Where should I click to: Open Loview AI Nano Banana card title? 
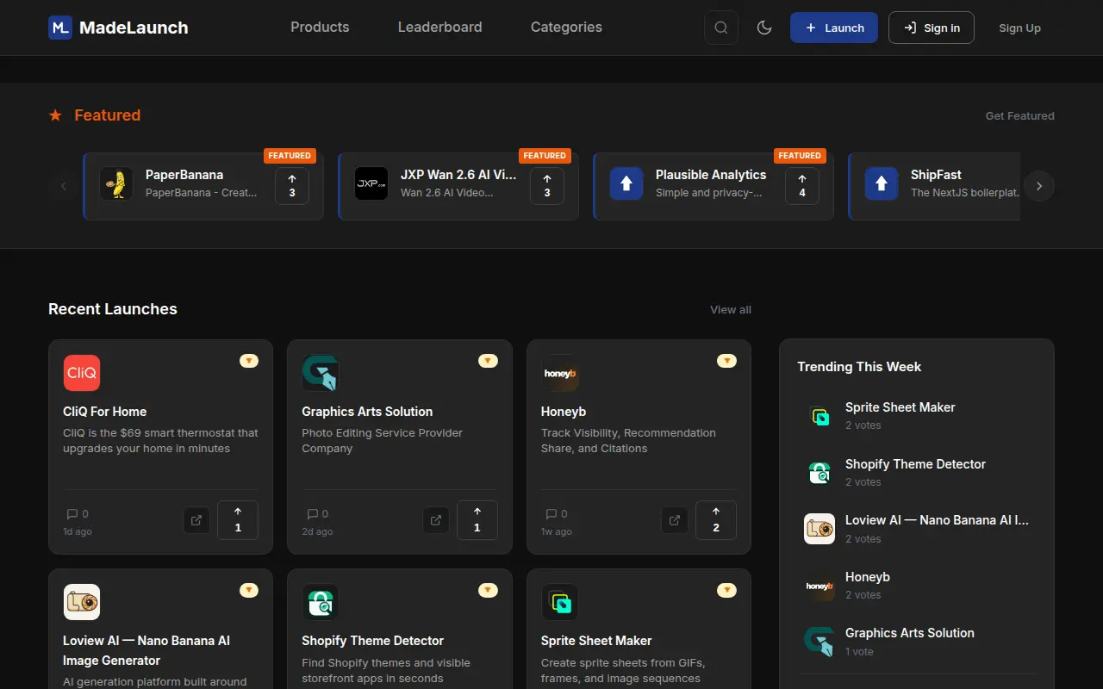click(x=146, y=650)
